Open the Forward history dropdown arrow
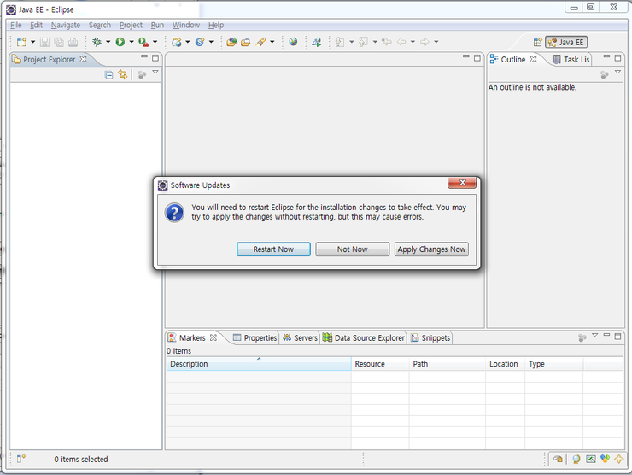Image resolution: width=632 pixels, height=475 pixels. [x=436, y=42]
